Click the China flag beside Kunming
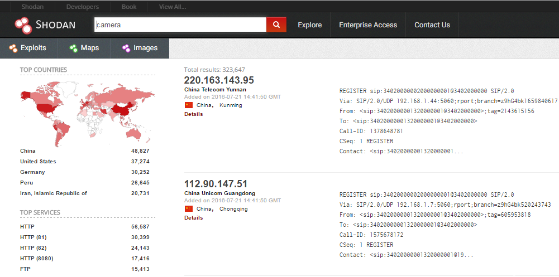This screenshot has height=277, width=559. (x=189, y=105)
